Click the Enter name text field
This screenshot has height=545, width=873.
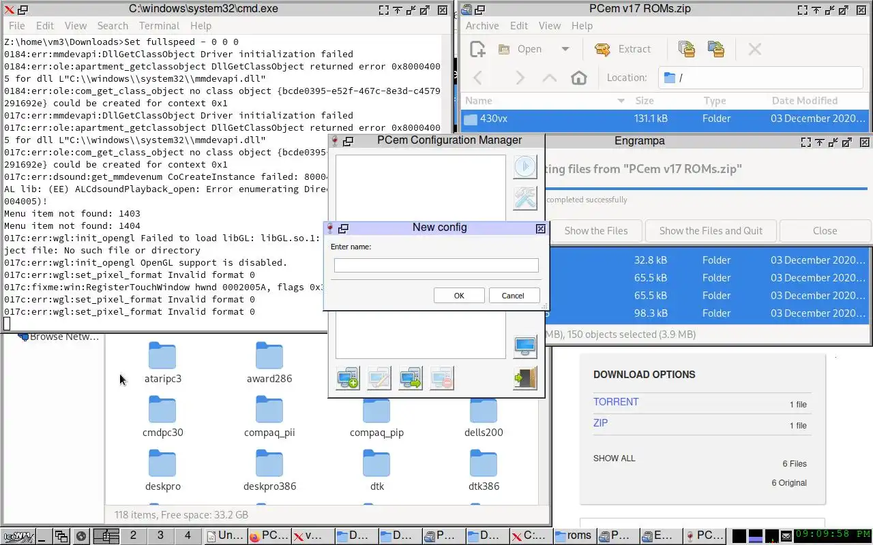(436, 266)
